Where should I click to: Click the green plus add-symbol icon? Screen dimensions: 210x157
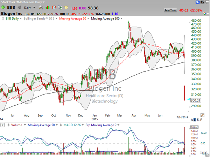[3, 7]
